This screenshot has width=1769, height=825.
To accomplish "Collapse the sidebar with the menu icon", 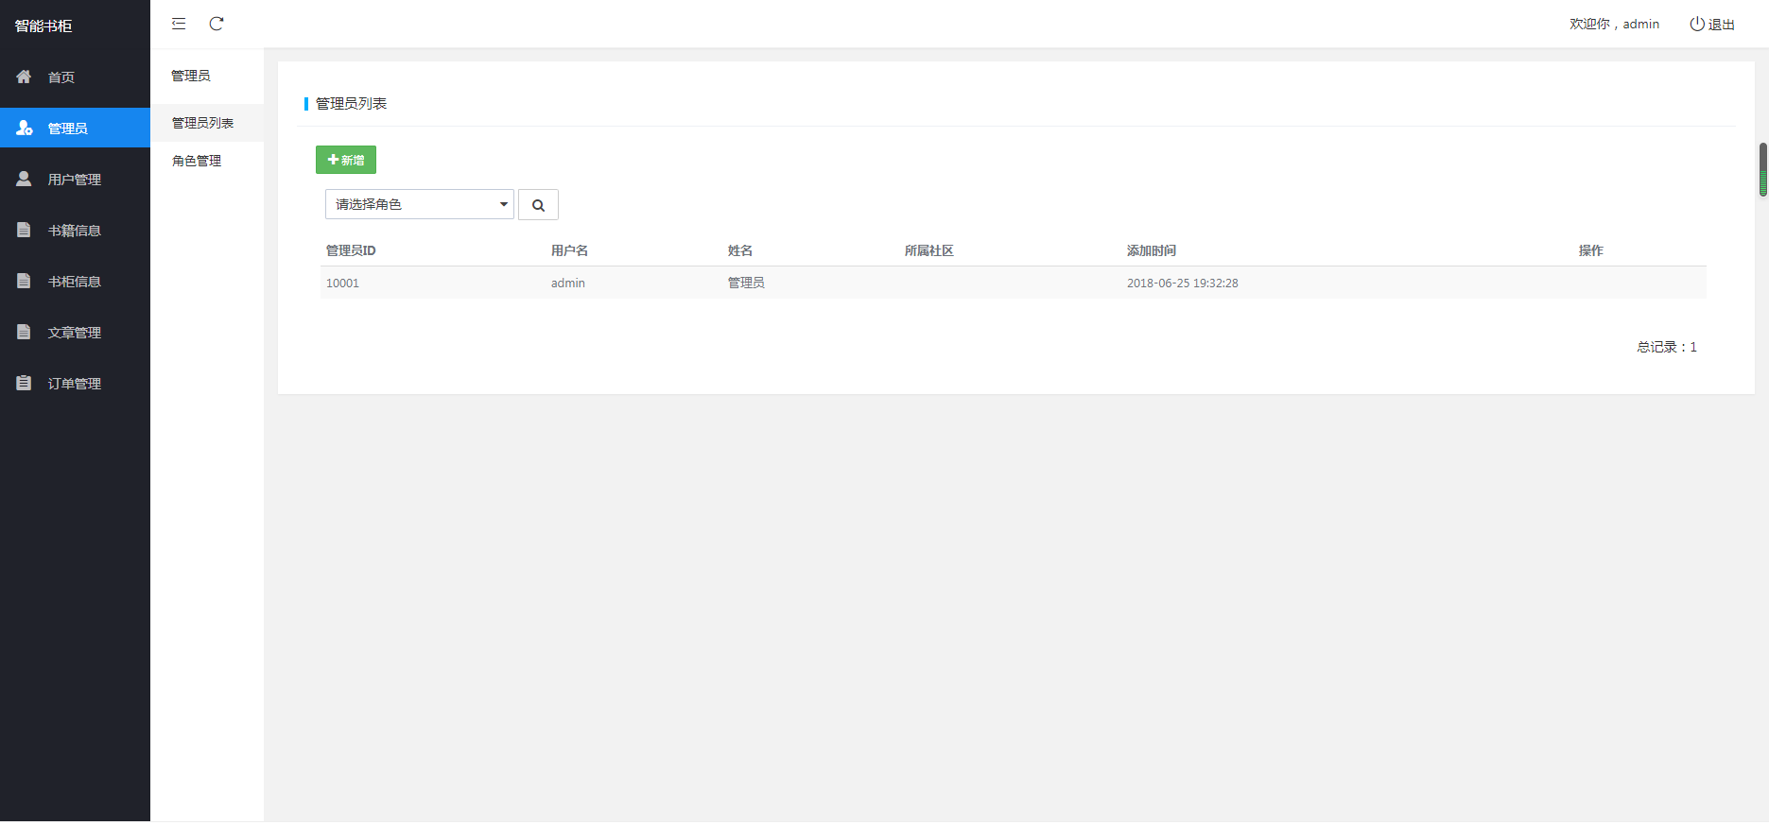I will [x=179, y=24].
